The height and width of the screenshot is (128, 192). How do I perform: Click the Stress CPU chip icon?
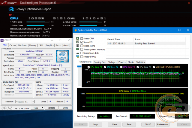point(78,38)
